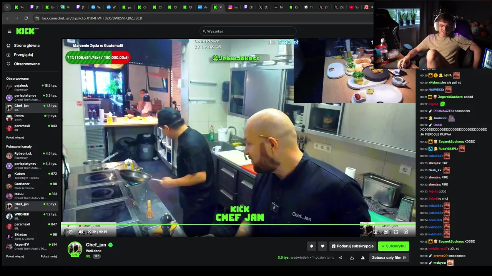
Task: Switch to the Instagram browser tab
Action: [233, 7]
